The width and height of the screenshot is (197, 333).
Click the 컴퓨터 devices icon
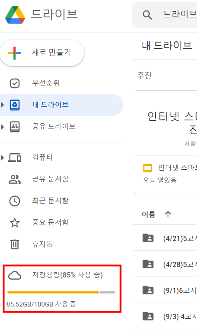(x=15, y=158)
